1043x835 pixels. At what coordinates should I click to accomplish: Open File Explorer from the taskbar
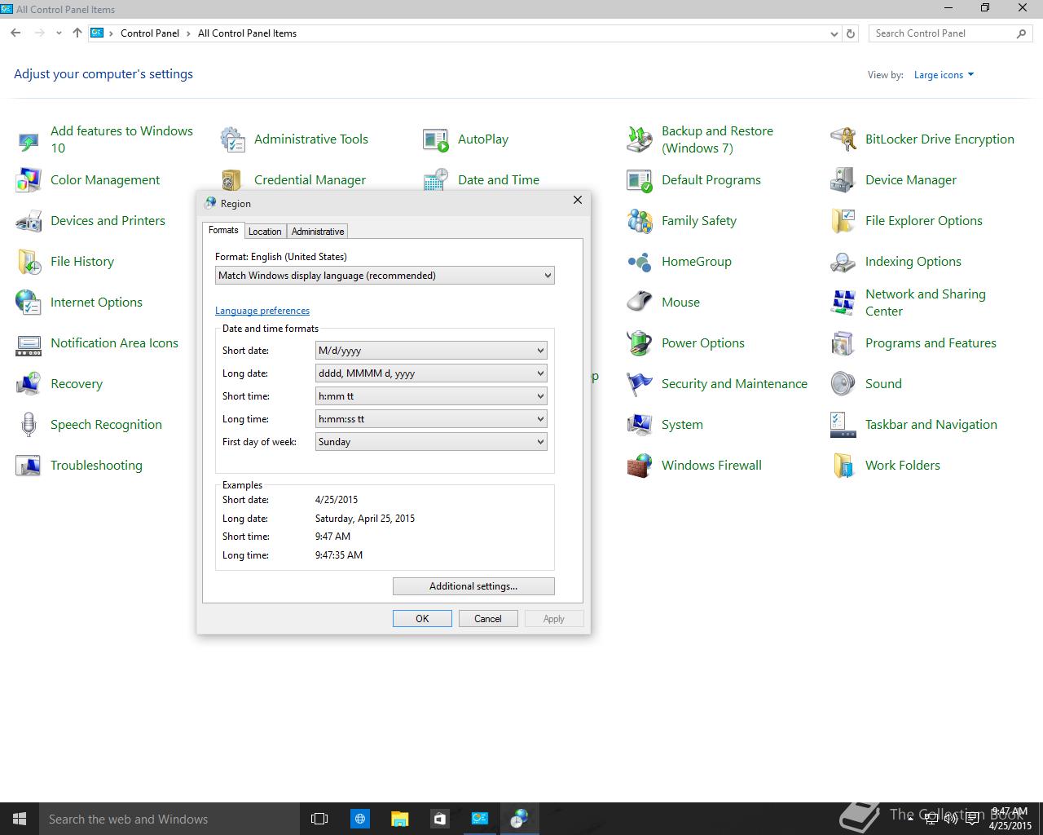pos(399,819)
